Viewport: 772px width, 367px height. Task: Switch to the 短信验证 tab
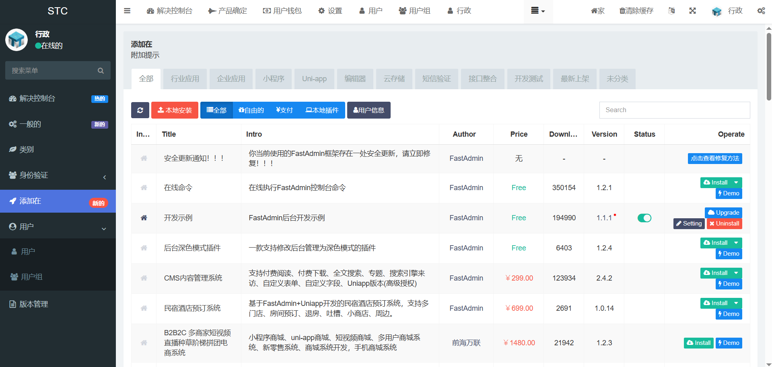click(x=436, y=79)
